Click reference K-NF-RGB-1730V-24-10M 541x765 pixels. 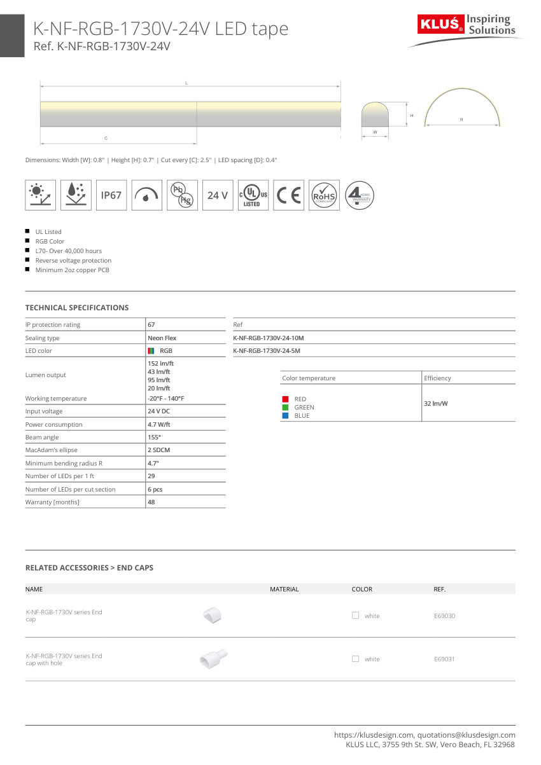[269, 338]
